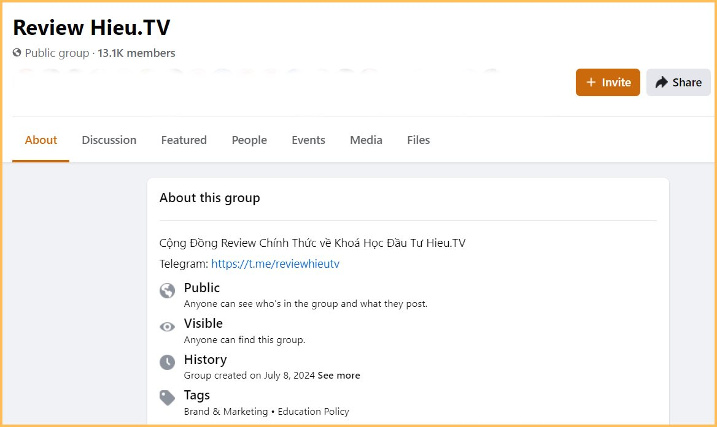717x427 pixels.
Task: Click the Cộng Đồng Review Chính Thức description
Action: (312, 243)
